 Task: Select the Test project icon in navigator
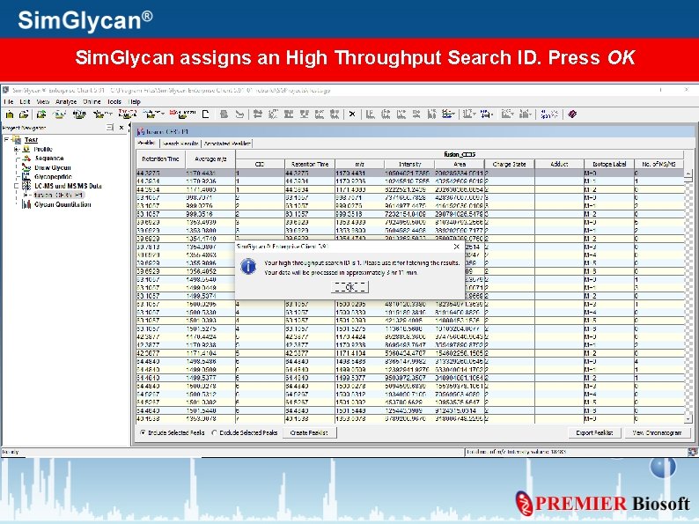17,139
